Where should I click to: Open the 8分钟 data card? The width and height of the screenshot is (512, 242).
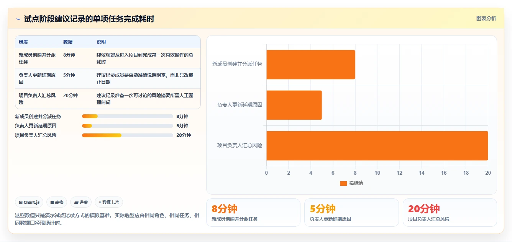(253, 213)
